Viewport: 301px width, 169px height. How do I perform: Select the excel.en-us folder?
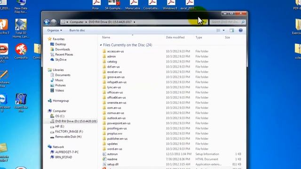pyautogui.click(x=114, y=72)
